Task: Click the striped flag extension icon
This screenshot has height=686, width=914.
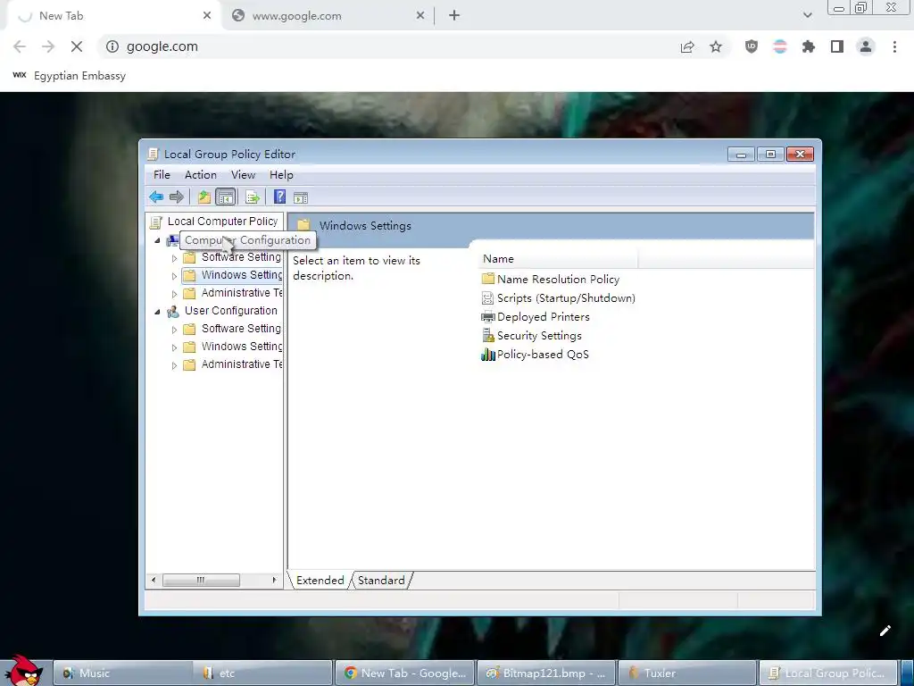Action: 780,46
